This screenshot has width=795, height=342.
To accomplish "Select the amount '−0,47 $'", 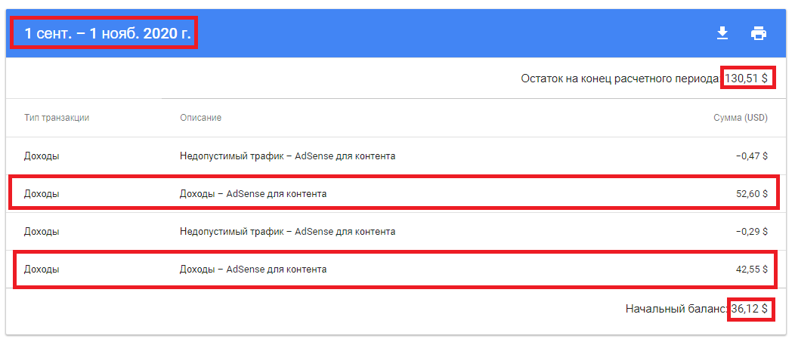I will [x=751, y=156].
